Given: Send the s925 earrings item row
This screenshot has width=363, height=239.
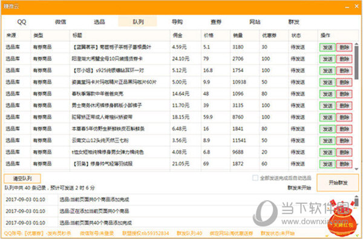Looking at the screenshot, I should point(327,71).
